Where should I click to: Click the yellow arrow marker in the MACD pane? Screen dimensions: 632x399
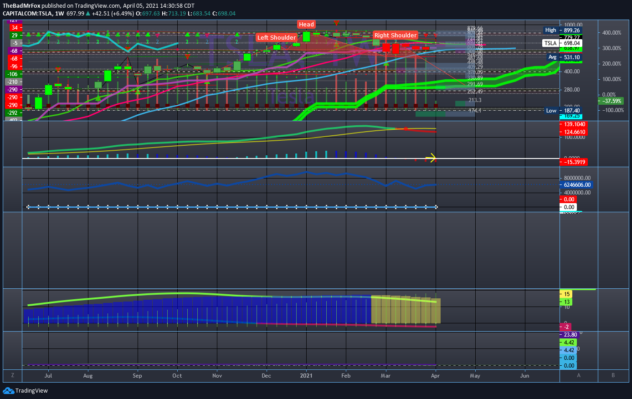[432, 159]
